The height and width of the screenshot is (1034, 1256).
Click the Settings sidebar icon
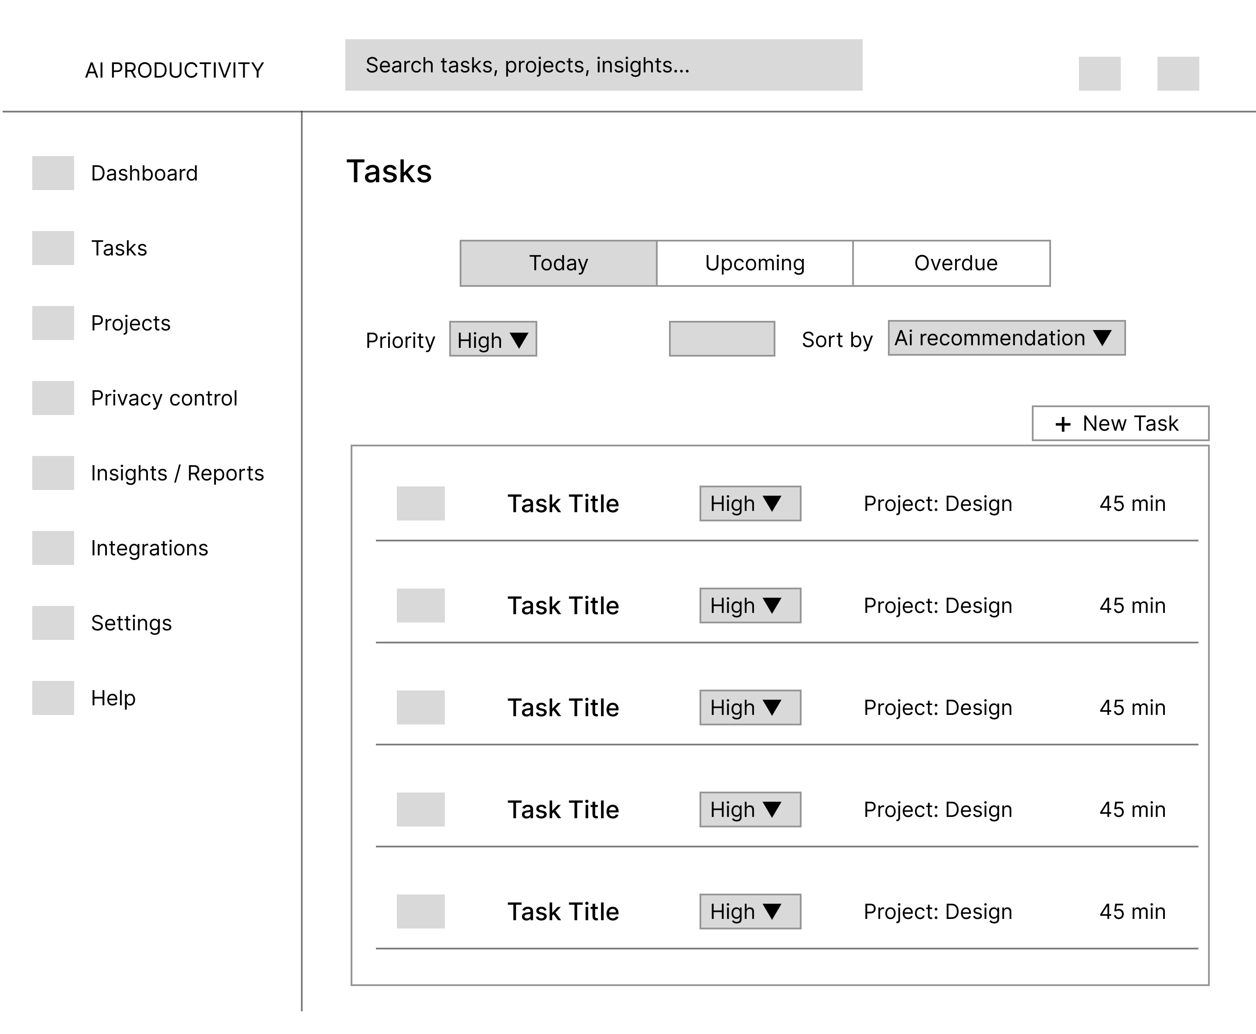click(53, 623)
